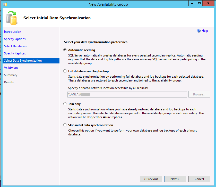This screenshot has width=216, height=187.
Task: Jump to the Validation step
Action: (x=11, y=68)
